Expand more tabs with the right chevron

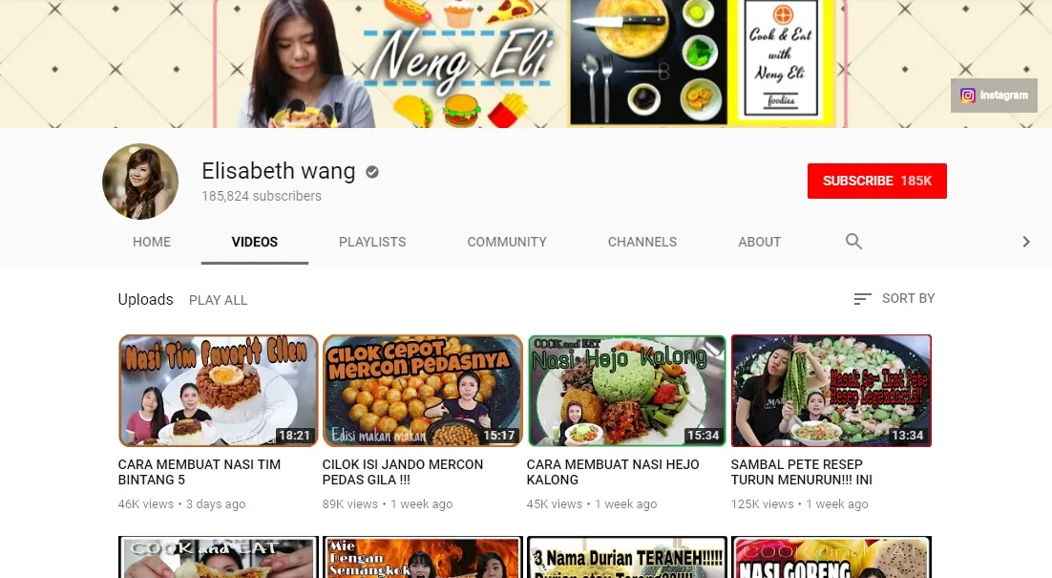(x=1026, y=242)
